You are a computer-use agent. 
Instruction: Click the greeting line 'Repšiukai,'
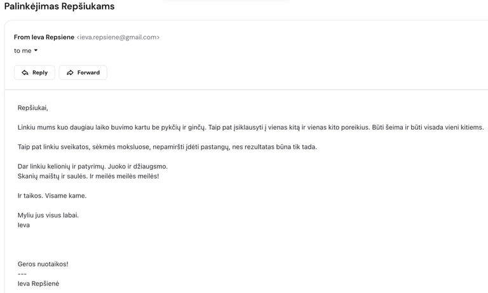click(32, 107)
